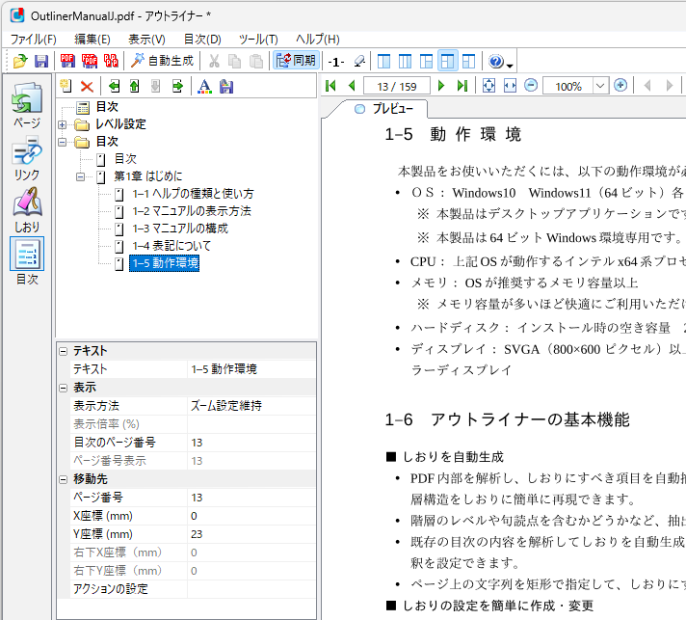Click the Y座標 (mm) value 23
The height and width of the screenshot is (620, 686).
[x=251, y=534]
